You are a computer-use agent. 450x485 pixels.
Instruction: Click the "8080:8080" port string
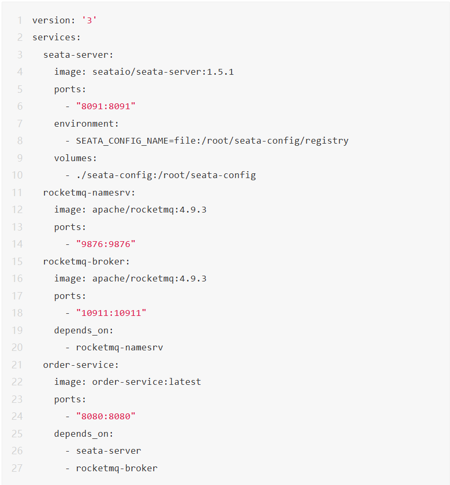coord(105,416)
